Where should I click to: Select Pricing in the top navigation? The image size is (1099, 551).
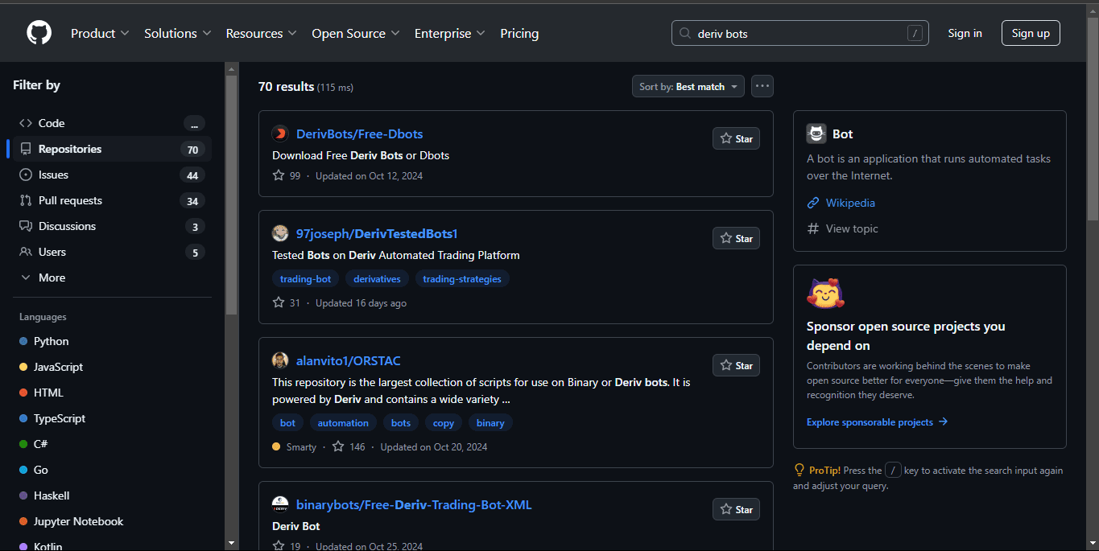click(x=519, y=33)
